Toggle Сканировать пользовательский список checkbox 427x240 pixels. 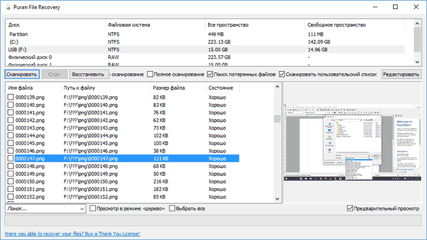coord(282,74)
